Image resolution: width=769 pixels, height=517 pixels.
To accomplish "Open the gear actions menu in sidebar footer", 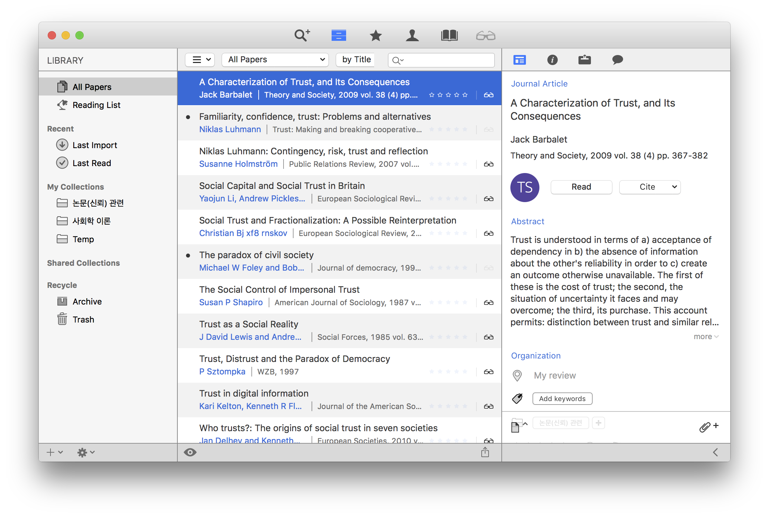I will pyautogui.click(x=86, y=452).
